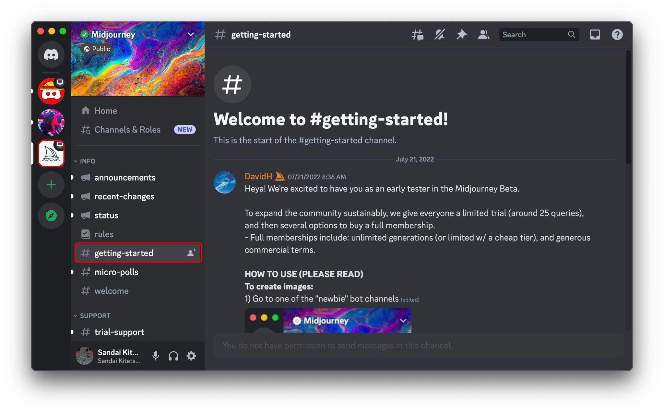Click the HOW TO USE (PLEASE READ) heading
664x412 pixels.
(304, 274)
